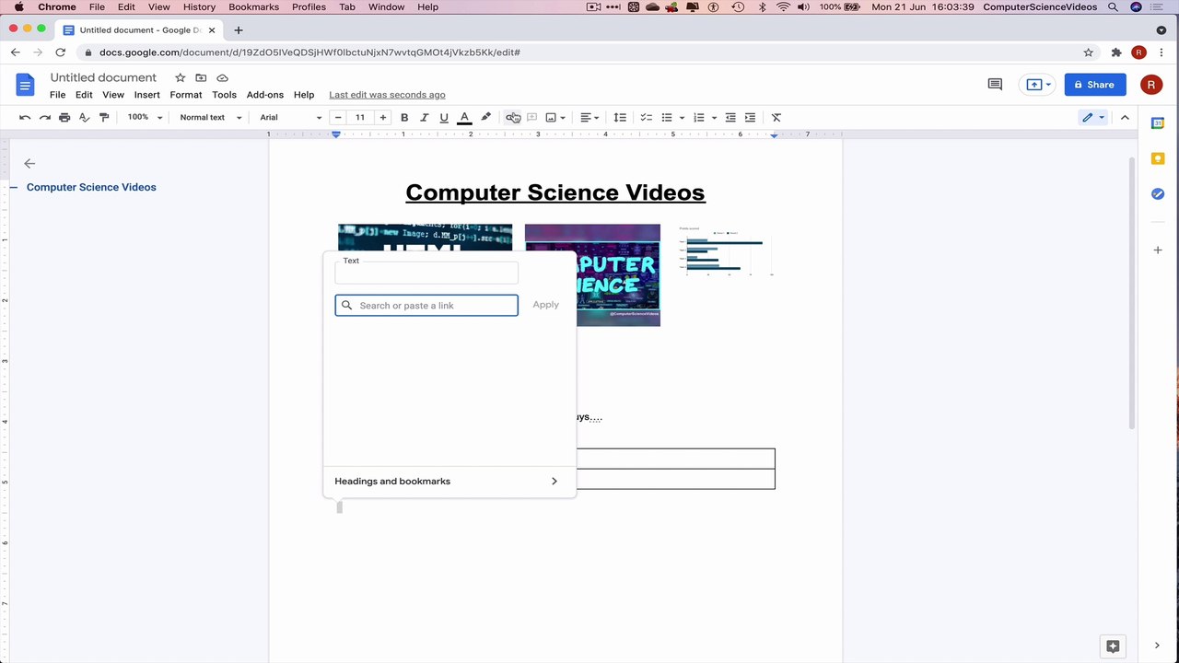The height and width of the screenshot is (663, 1179).
Task: Open the text color picker
Action: pos(464,117)
